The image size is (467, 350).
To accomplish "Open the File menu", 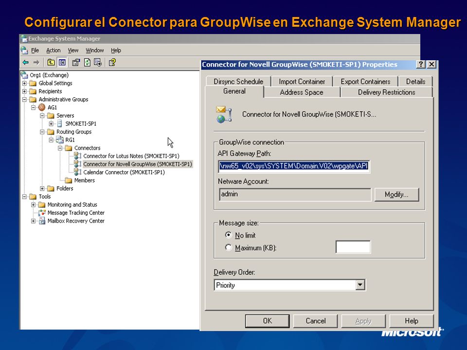I will click(35, 50).
